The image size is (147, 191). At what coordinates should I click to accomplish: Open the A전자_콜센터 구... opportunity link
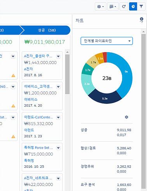pyautogui.click(x=38, y=56)
